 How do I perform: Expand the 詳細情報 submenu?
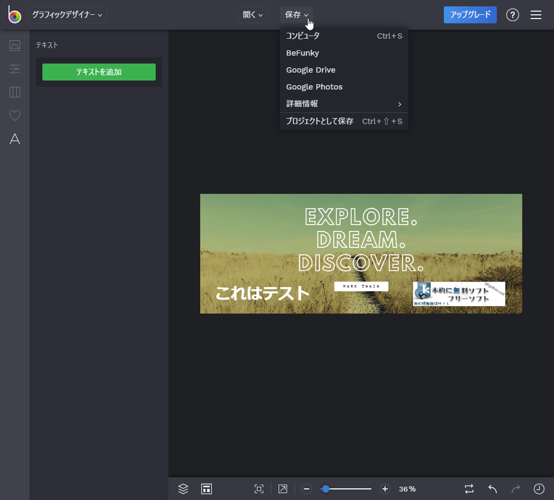click(343, 104)
